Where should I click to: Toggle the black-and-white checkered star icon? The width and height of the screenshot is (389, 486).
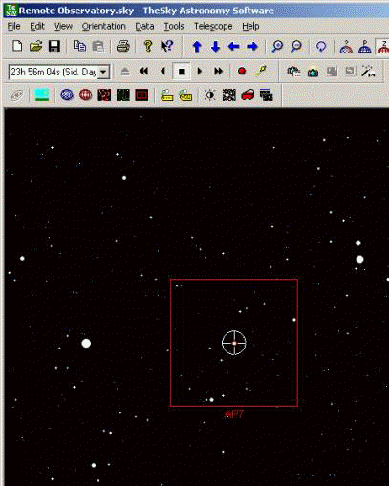tap(229, 95)
